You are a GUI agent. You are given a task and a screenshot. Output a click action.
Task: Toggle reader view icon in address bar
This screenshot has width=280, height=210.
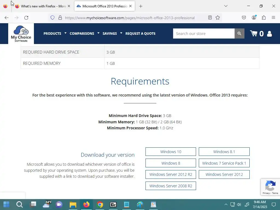tap(210, 17)
